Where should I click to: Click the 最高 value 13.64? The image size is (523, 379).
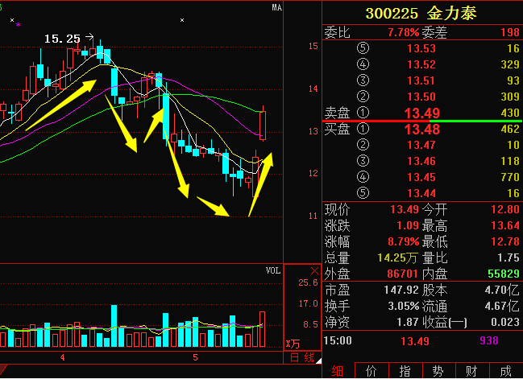click(x=505, y=225)
